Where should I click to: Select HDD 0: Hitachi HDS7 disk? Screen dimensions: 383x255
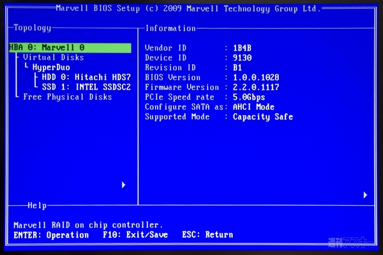(86, 77)
